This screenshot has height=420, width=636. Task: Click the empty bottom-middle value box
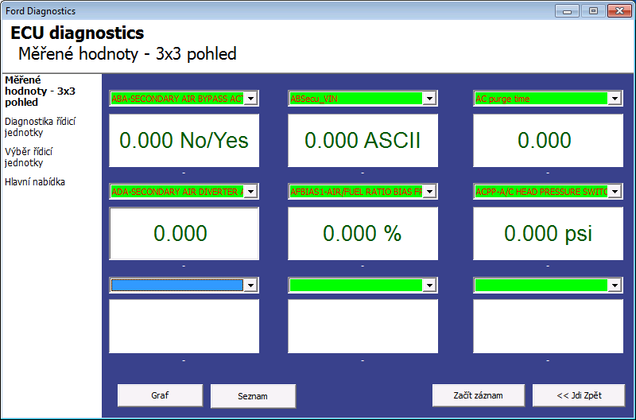[363, 326]
